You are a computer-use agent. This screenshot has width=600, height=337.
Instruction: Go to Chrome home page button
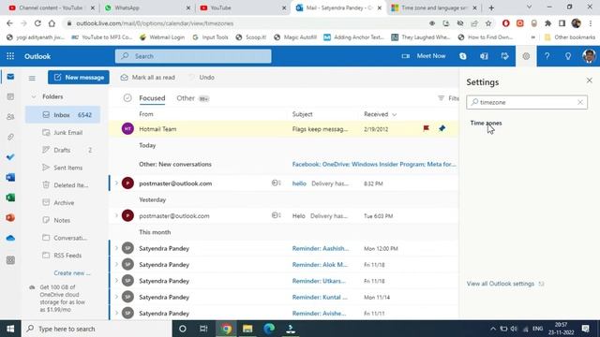point(52,23)
